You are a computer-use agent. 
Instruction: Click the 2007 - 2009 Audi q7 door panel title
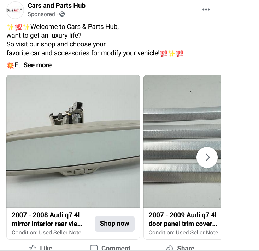coord(183,219)
